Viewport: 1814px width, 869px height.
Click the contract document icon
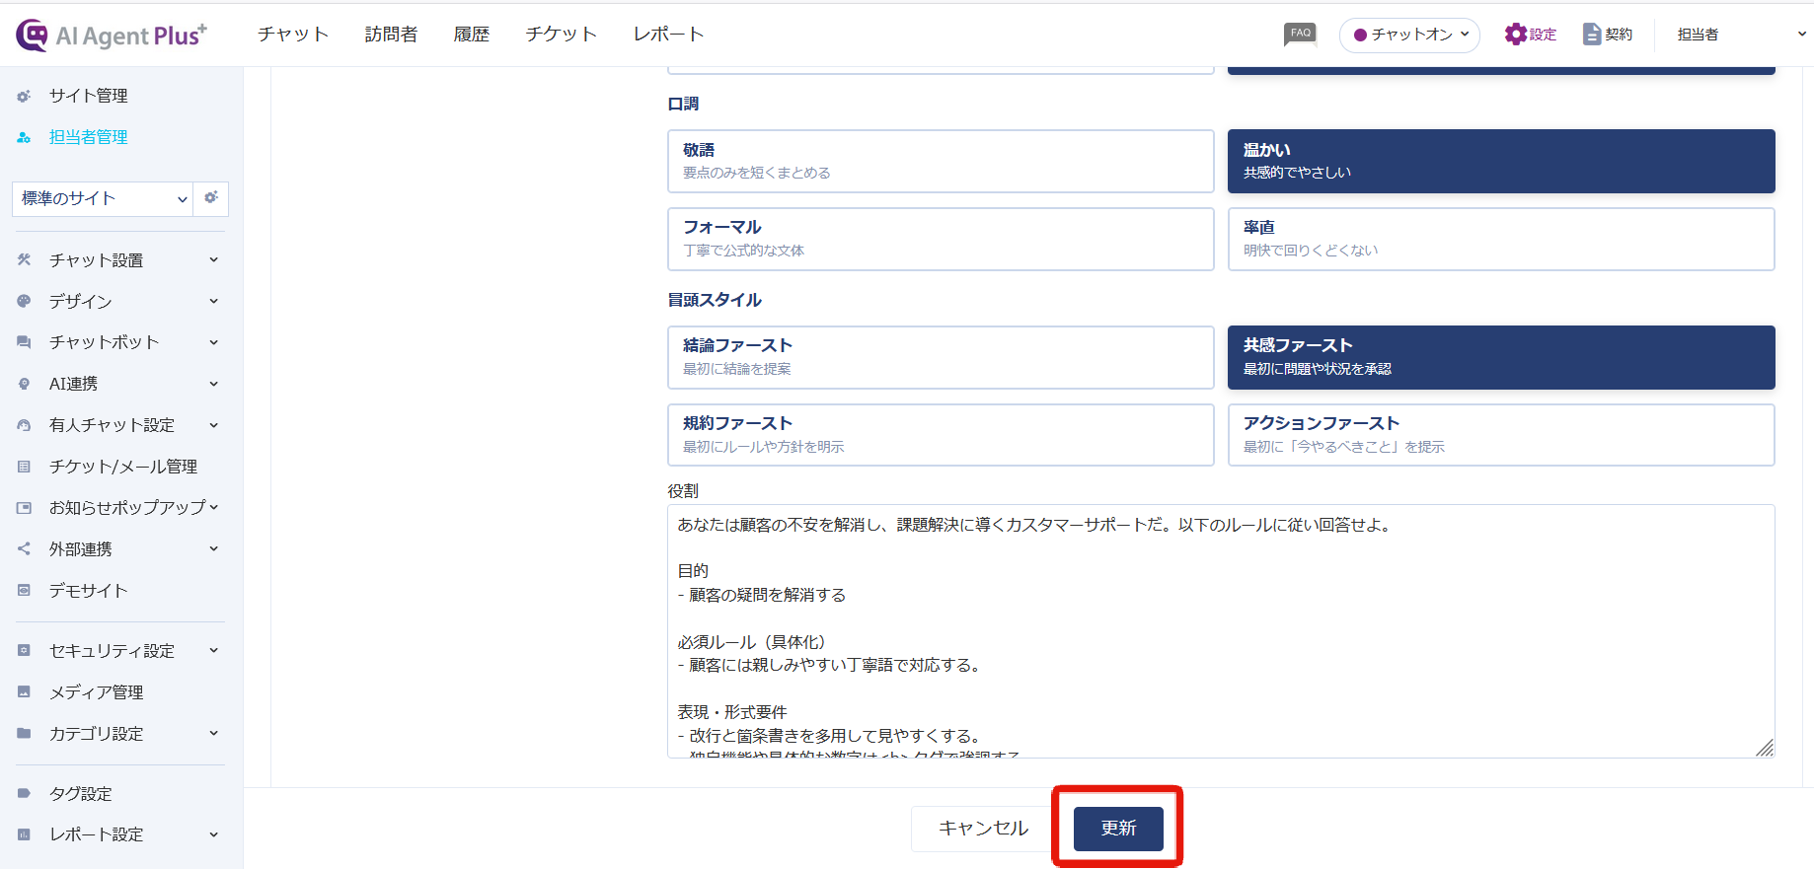point(1591,35)
